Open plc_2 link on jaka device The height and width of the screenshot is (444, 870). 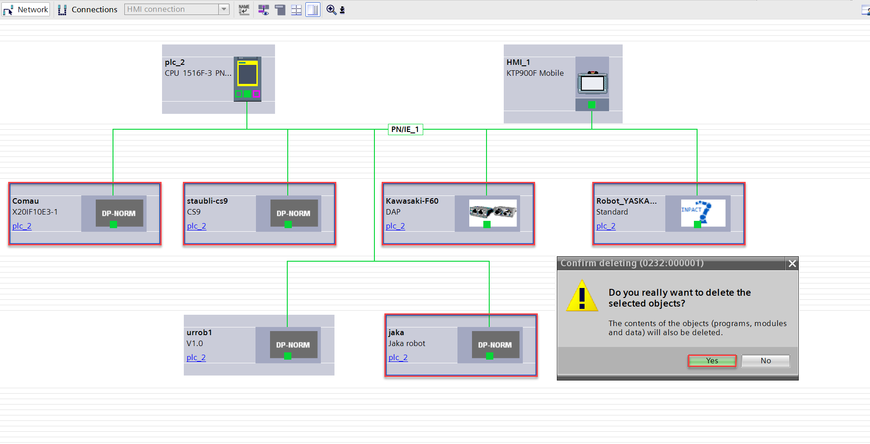(x=398, y=357)
